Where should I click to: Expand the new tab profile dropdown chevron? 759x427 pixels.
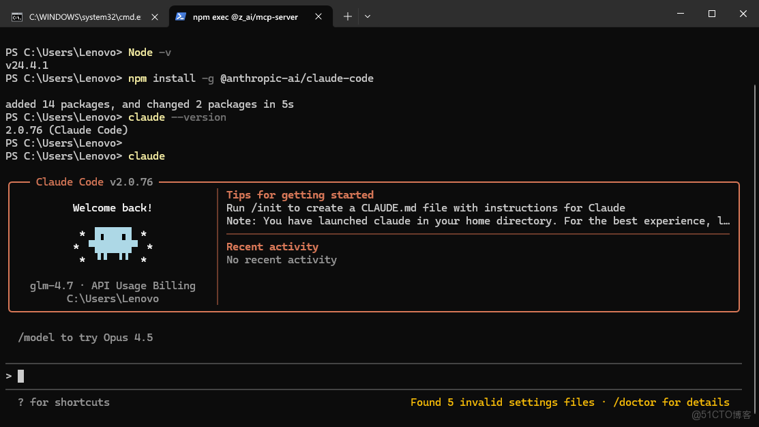(368, 17)
